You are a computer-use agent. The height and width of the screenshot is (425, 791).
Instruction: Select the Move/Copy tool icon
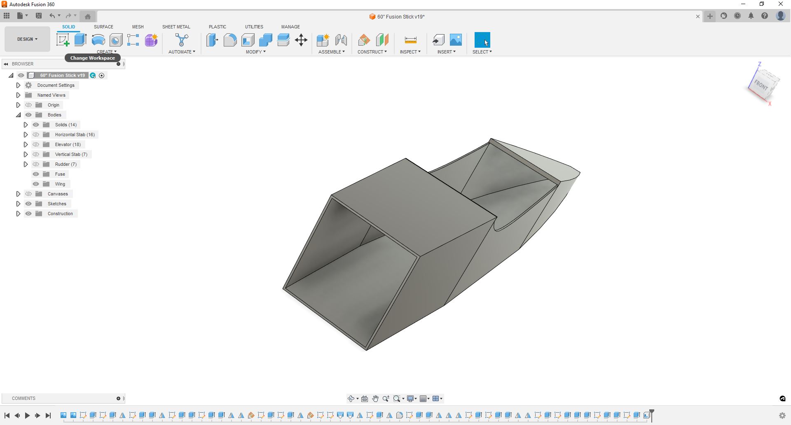[x=301, y=40]
